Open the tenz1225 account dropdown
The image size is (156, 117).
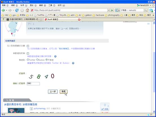tap(150, 5)
